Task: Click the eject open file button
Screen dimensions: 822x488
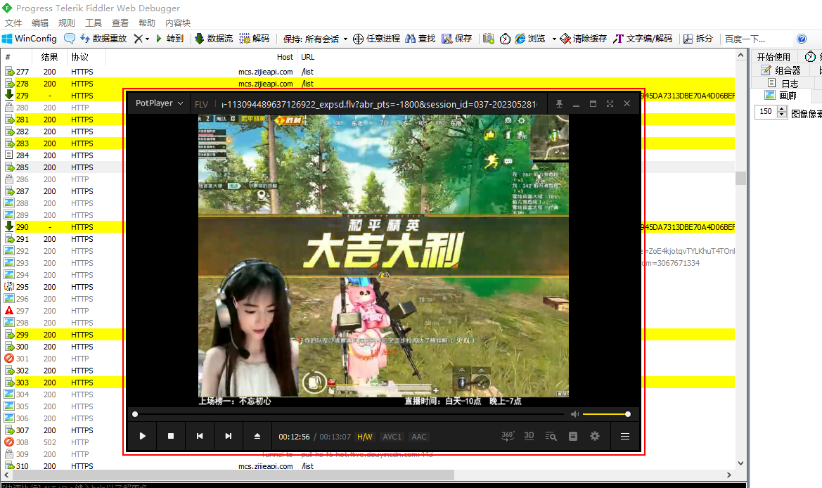Action: pyautogui.click(x=257, y=436)
